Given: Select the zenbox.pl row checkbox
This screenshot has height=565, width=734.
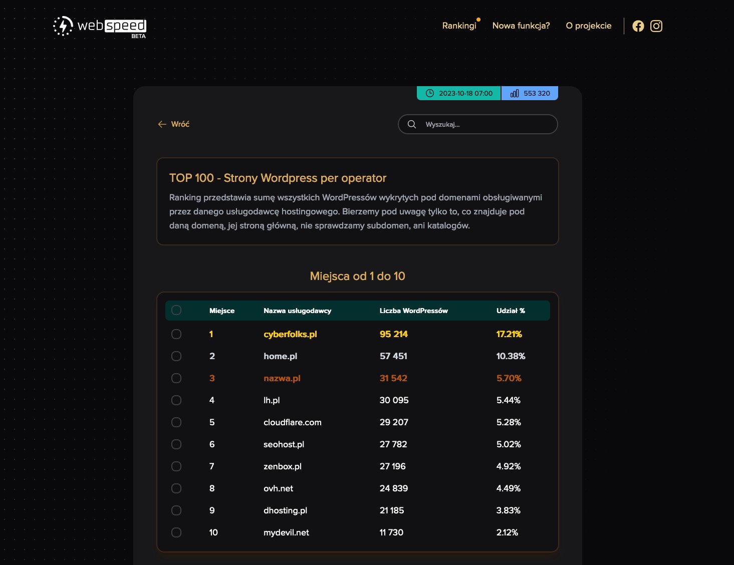Looking at the screenshot, I should 176,466.
